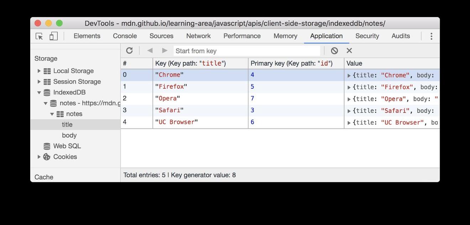
Task: Open the DevTools three-dot menu
Action: (x=430, y=35)
